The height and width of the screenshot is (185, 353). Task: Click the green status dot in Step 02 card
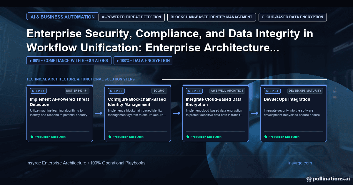pyautogui.click(x=110, y=137)
